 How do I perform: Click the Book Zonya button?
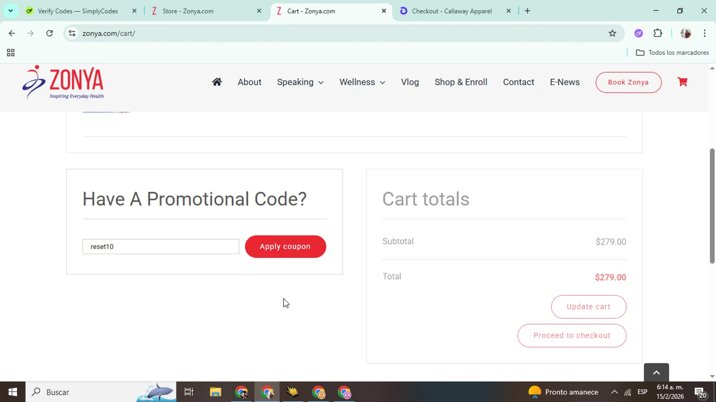628,82
